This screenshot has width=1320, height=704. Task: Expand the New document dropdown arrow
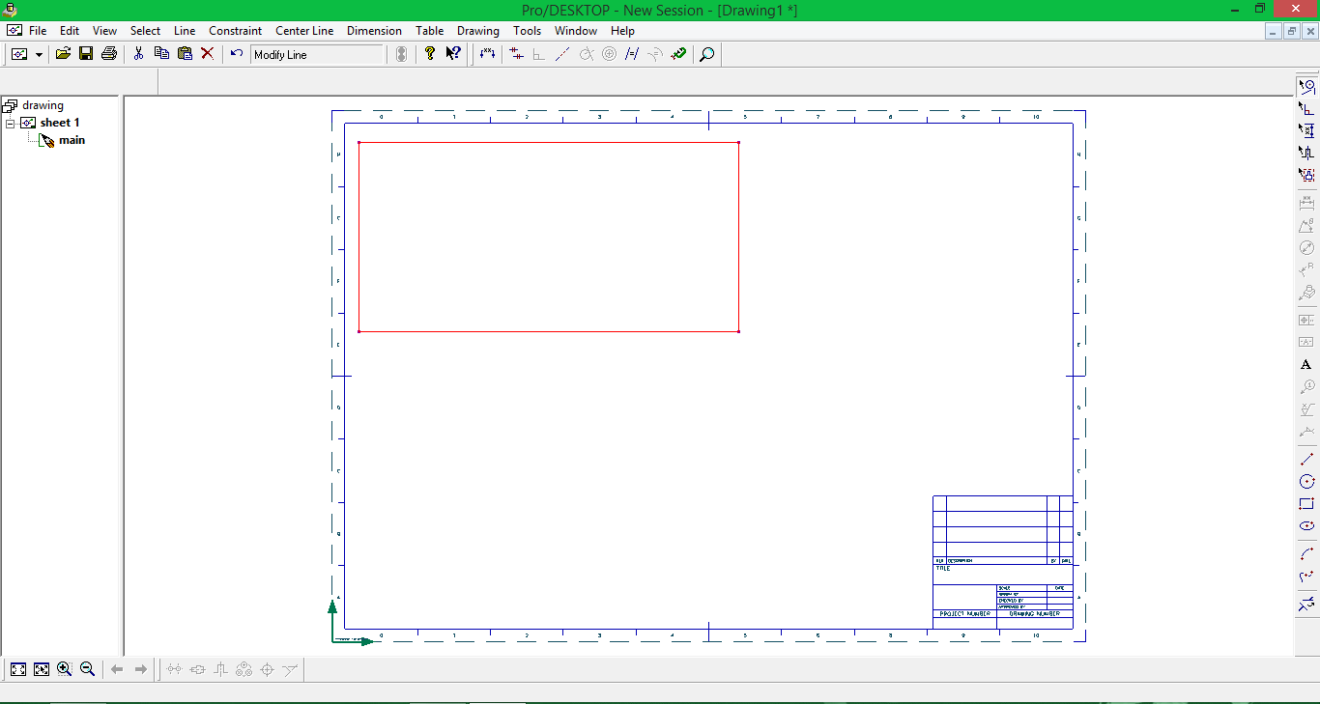[39, 54]
